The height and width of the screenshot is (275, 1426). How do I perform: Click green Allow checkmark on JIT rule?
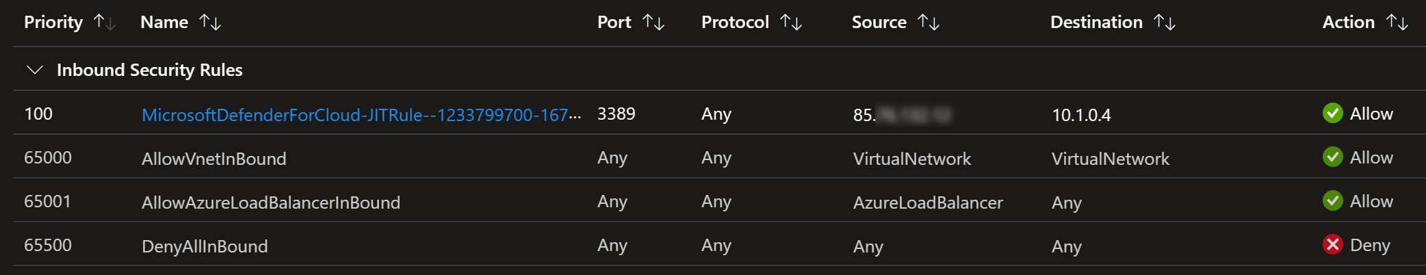pos(1332,113)
